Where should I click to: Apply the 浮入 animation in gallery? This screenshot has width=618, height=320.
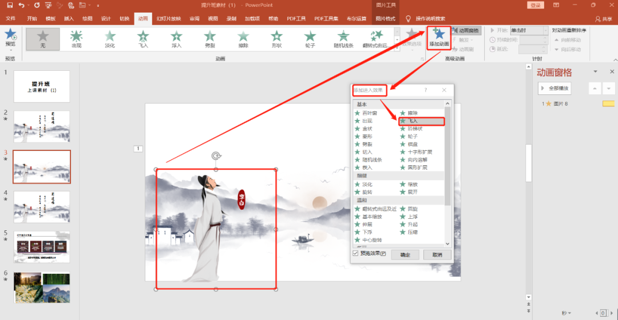click(x=177, y=39)
